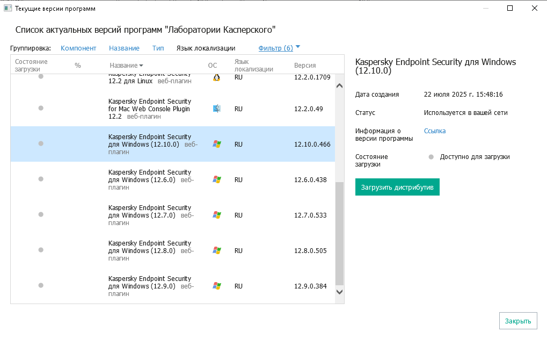Open the Ссылка version info link
Viewport: 547px width, 339px height.
[435, 131]
